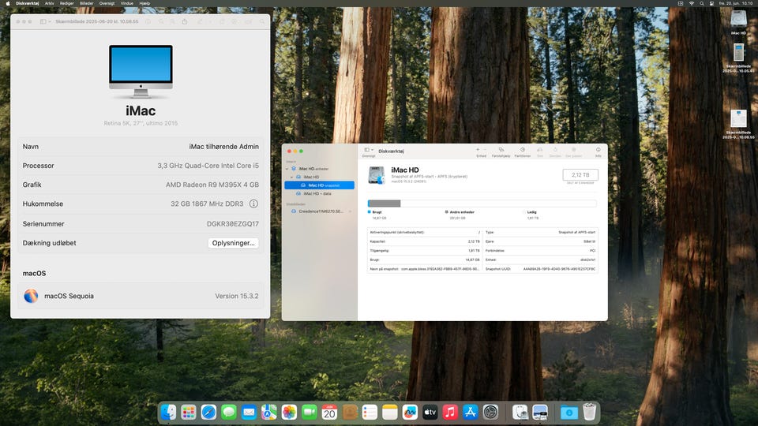Click the Oplysninger... button
Viewport: 758px width, 426px height.
click(x=233, y=243)
